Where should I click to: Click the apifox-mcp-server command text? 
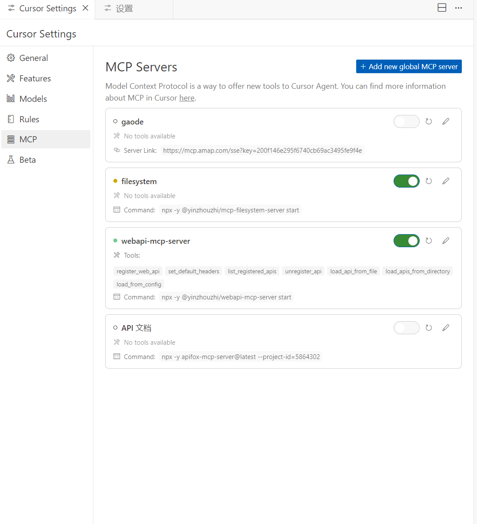(x=241, y=357)
